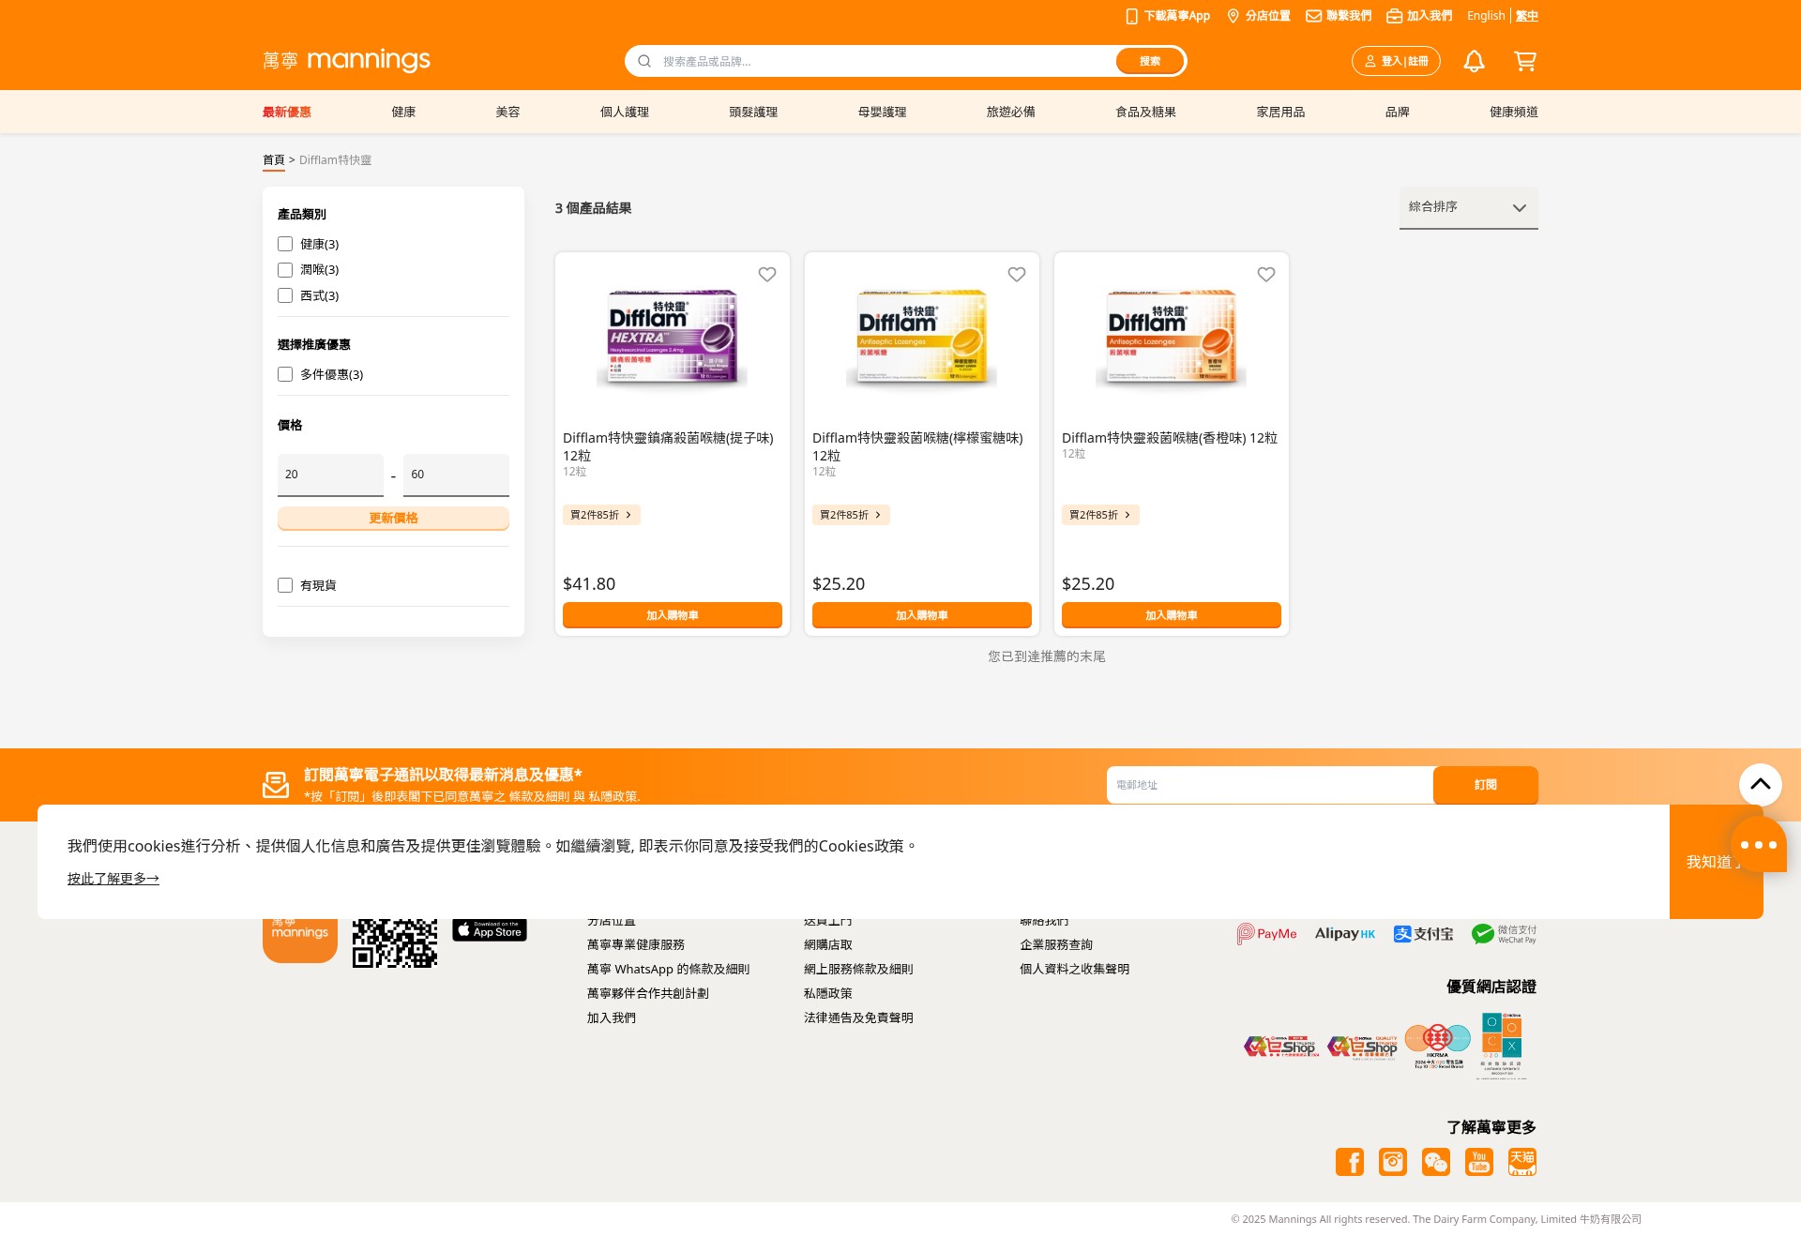Click the 搜索 search button
The height and width of the screenshot is (1236, 1801).
(1150, 61)
